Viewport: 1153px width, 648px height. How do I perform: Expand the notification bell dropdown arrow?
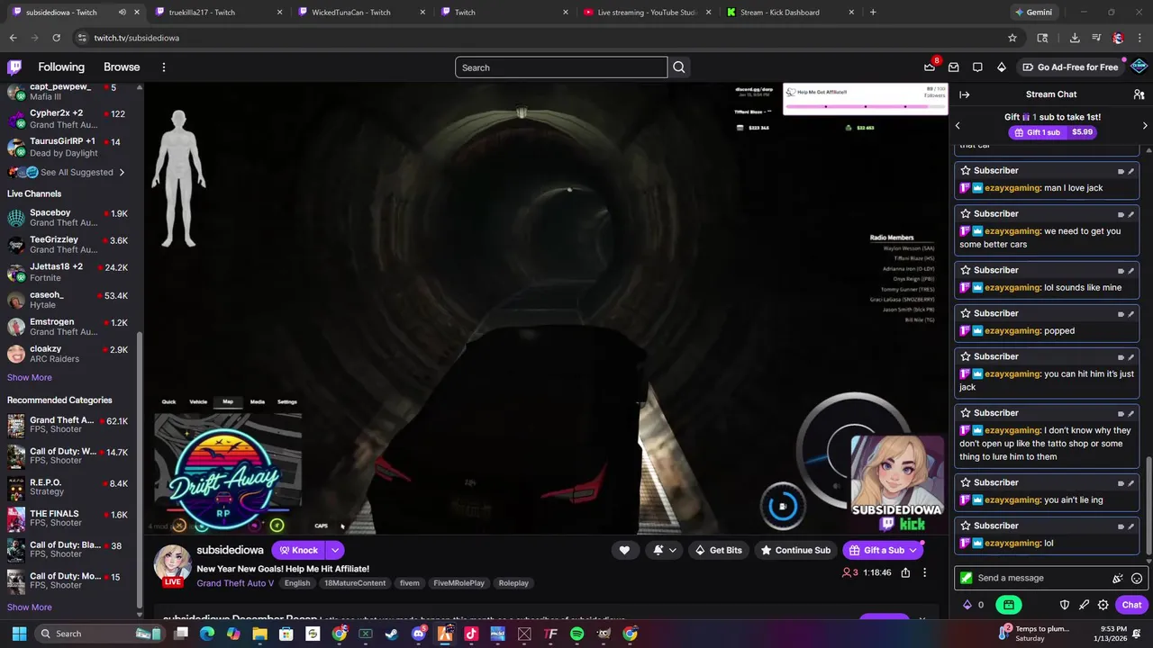(673, 550)
